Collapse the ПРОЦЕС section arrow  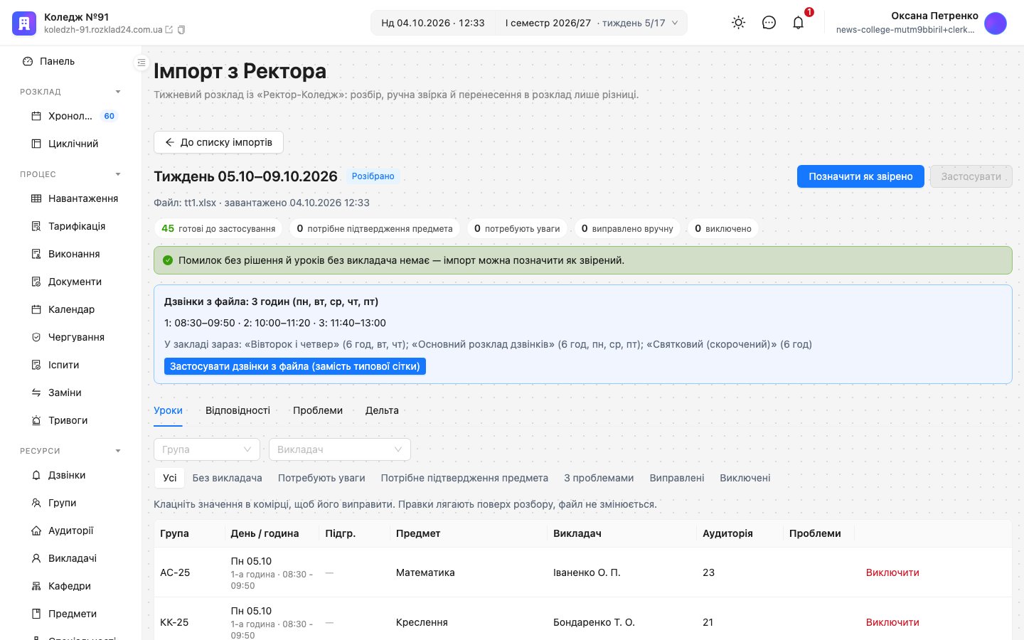pyautogui.click(x=118, y=174)
